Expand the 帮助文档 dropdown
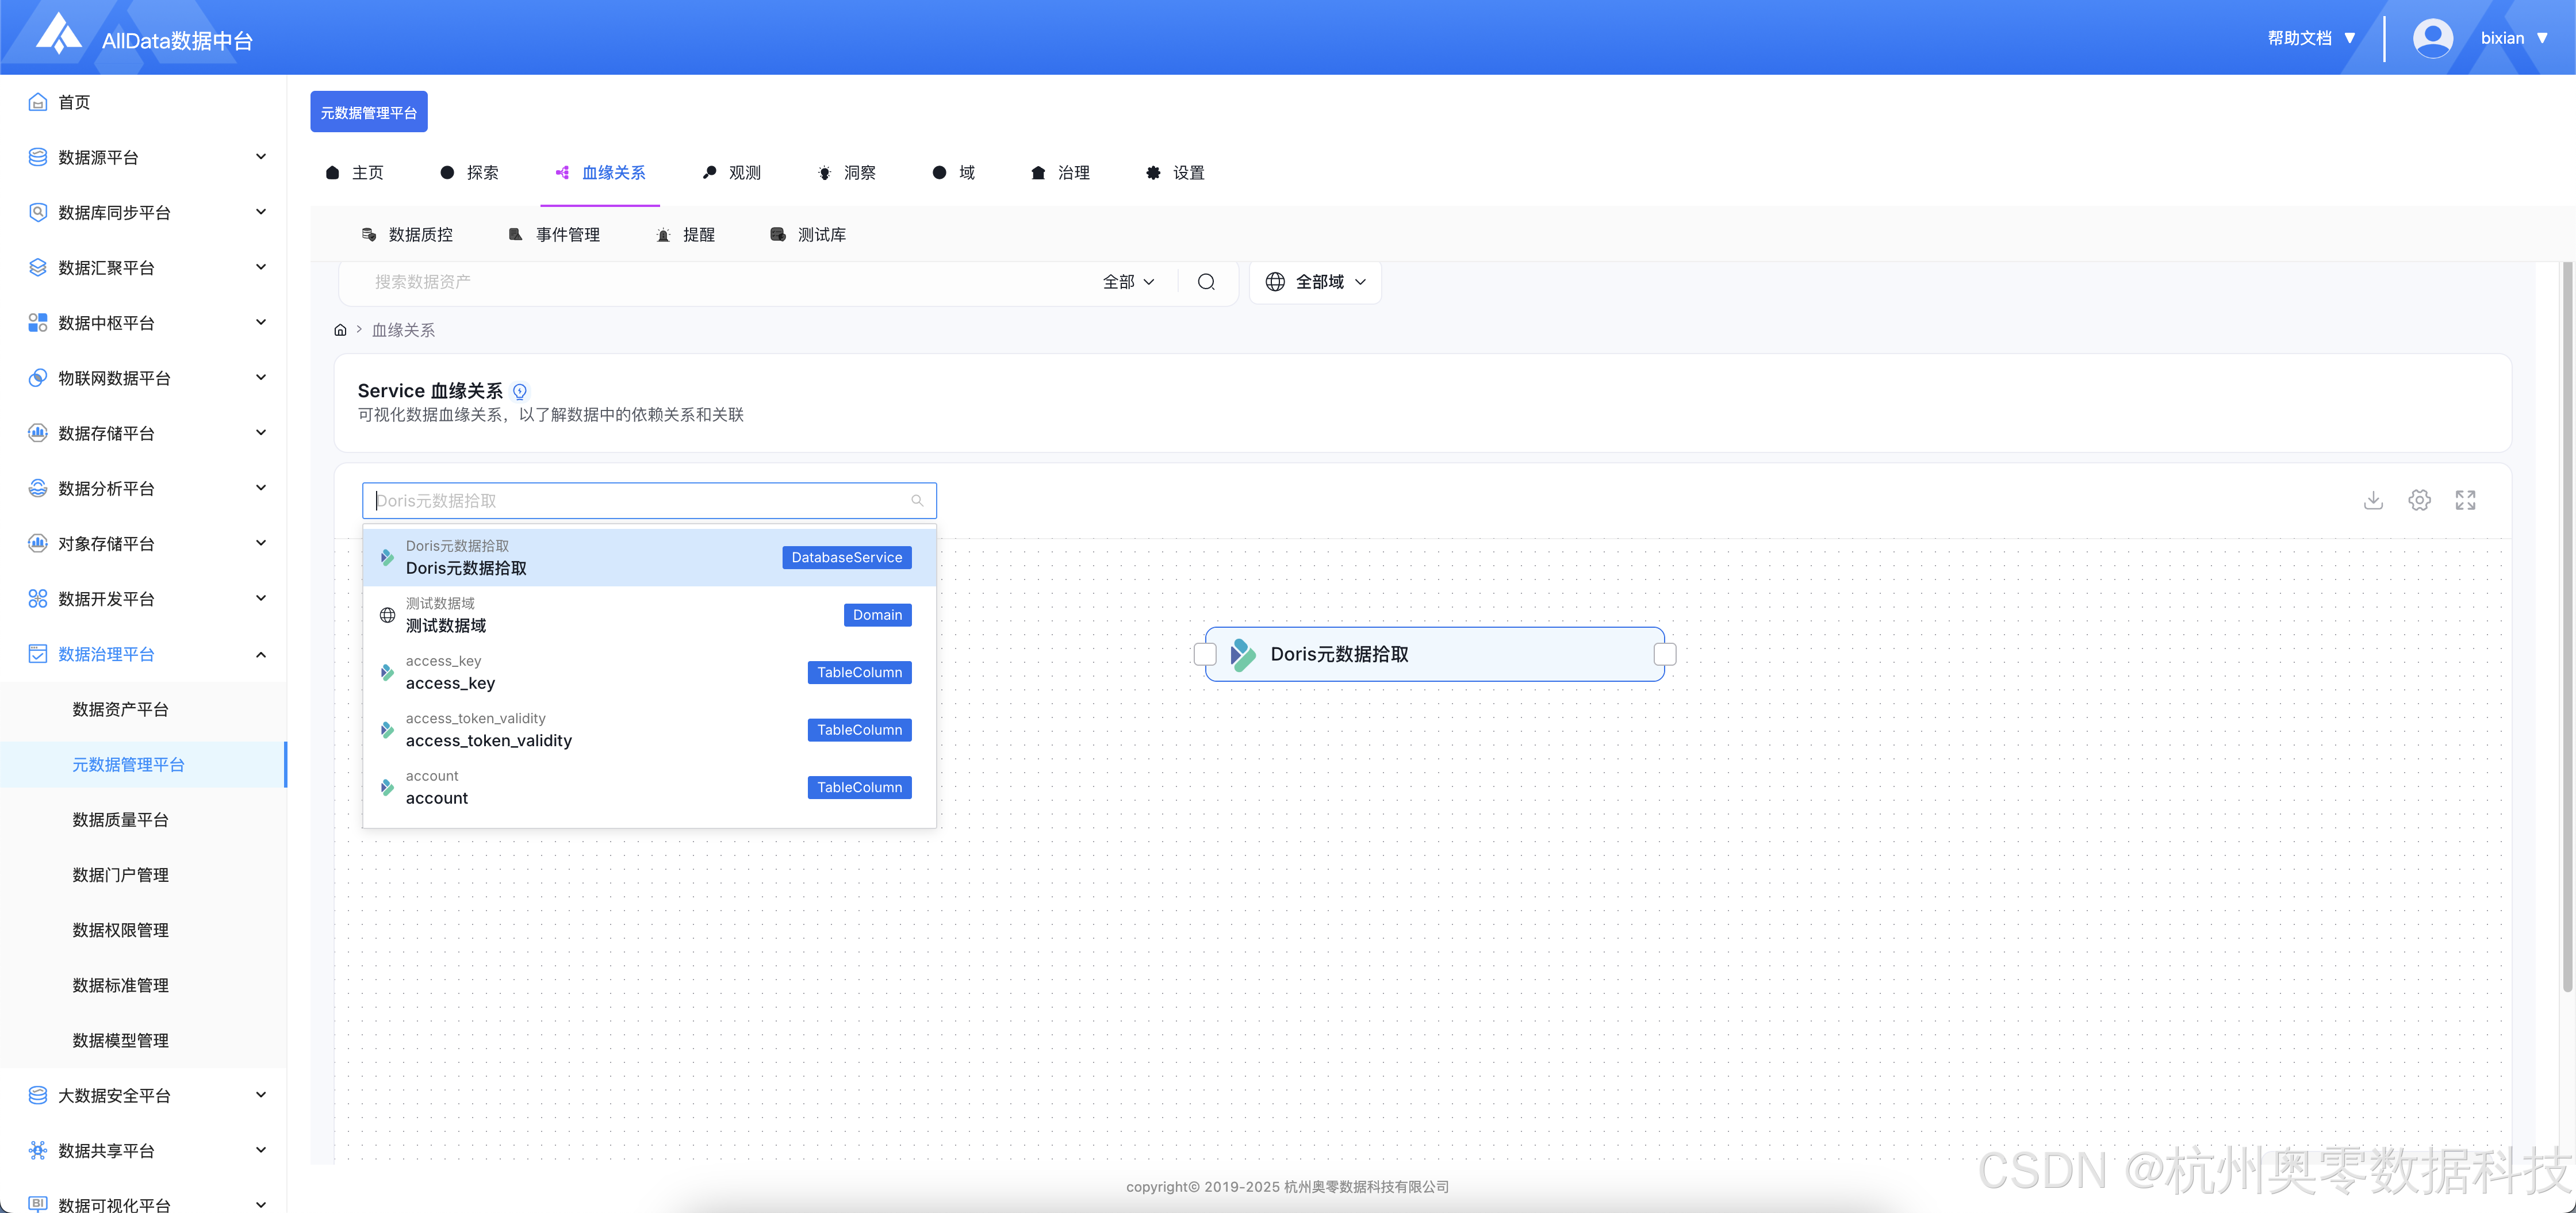The width and height of the screenshot is (2576, 1213). tap(2312, 38)
